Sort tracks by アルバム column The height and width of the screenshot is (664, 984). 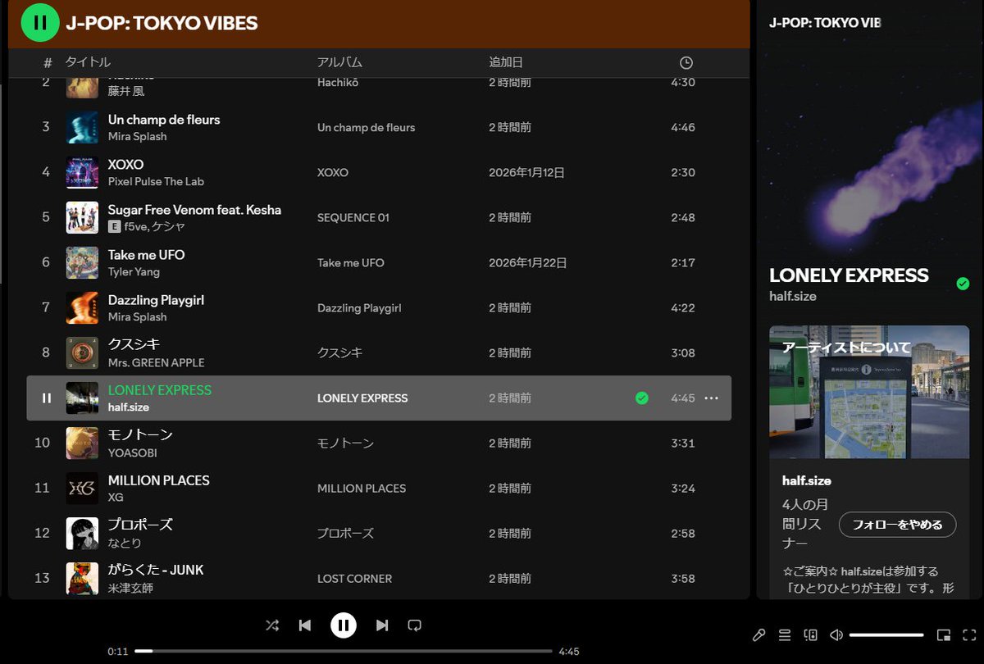click(339, 62)
